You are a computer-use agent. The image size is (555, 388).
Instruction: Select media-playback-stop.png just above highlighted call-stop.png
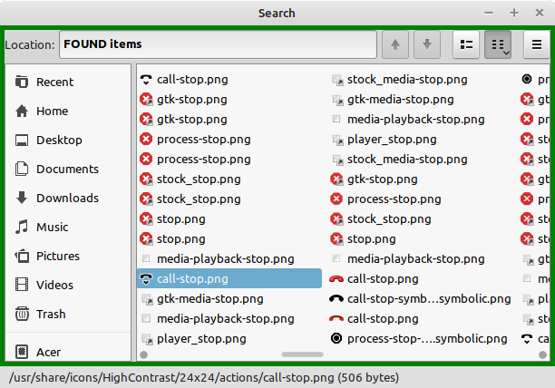coord(217,259)
